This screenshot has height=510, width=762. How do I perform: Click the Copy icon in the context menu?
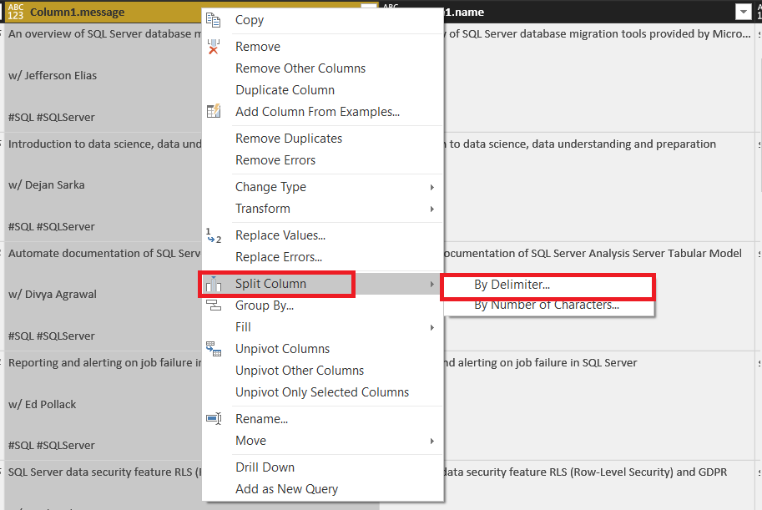[214, 20]
